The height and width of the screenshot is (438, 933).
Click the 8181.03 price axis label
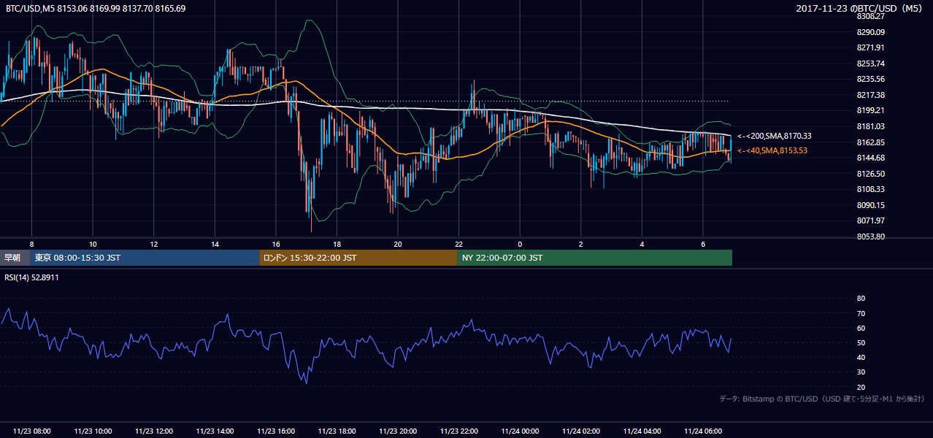tap(870, 126)
